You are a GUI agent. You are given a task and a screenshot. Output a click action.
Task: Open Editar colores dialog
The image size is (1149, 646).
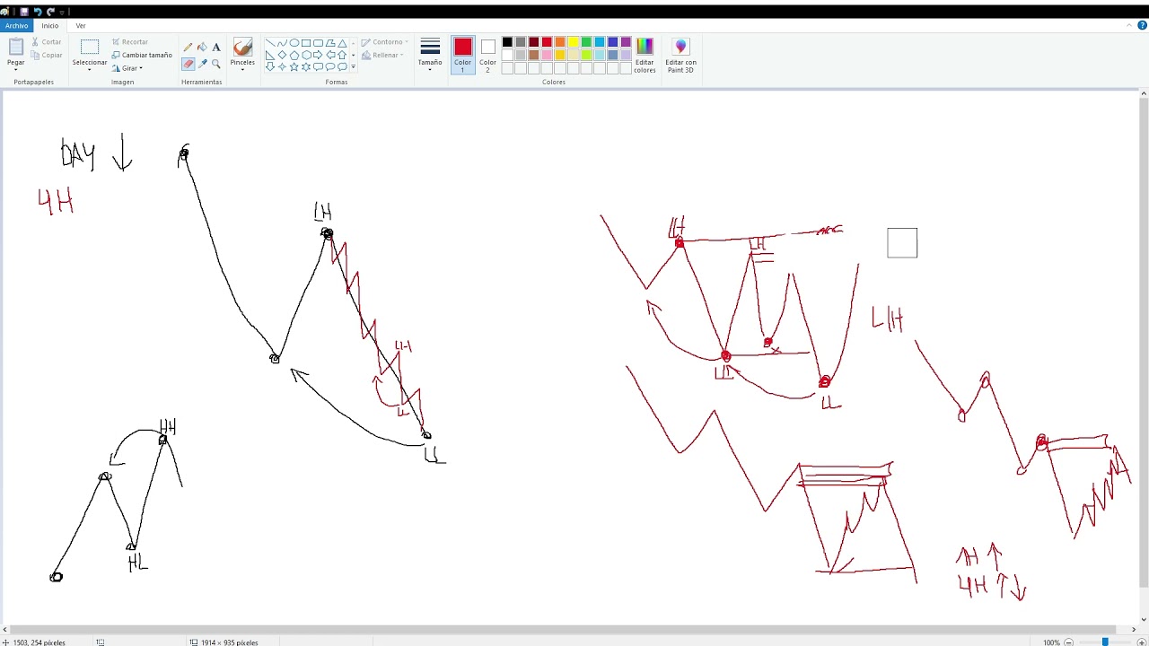click(645, 56)
